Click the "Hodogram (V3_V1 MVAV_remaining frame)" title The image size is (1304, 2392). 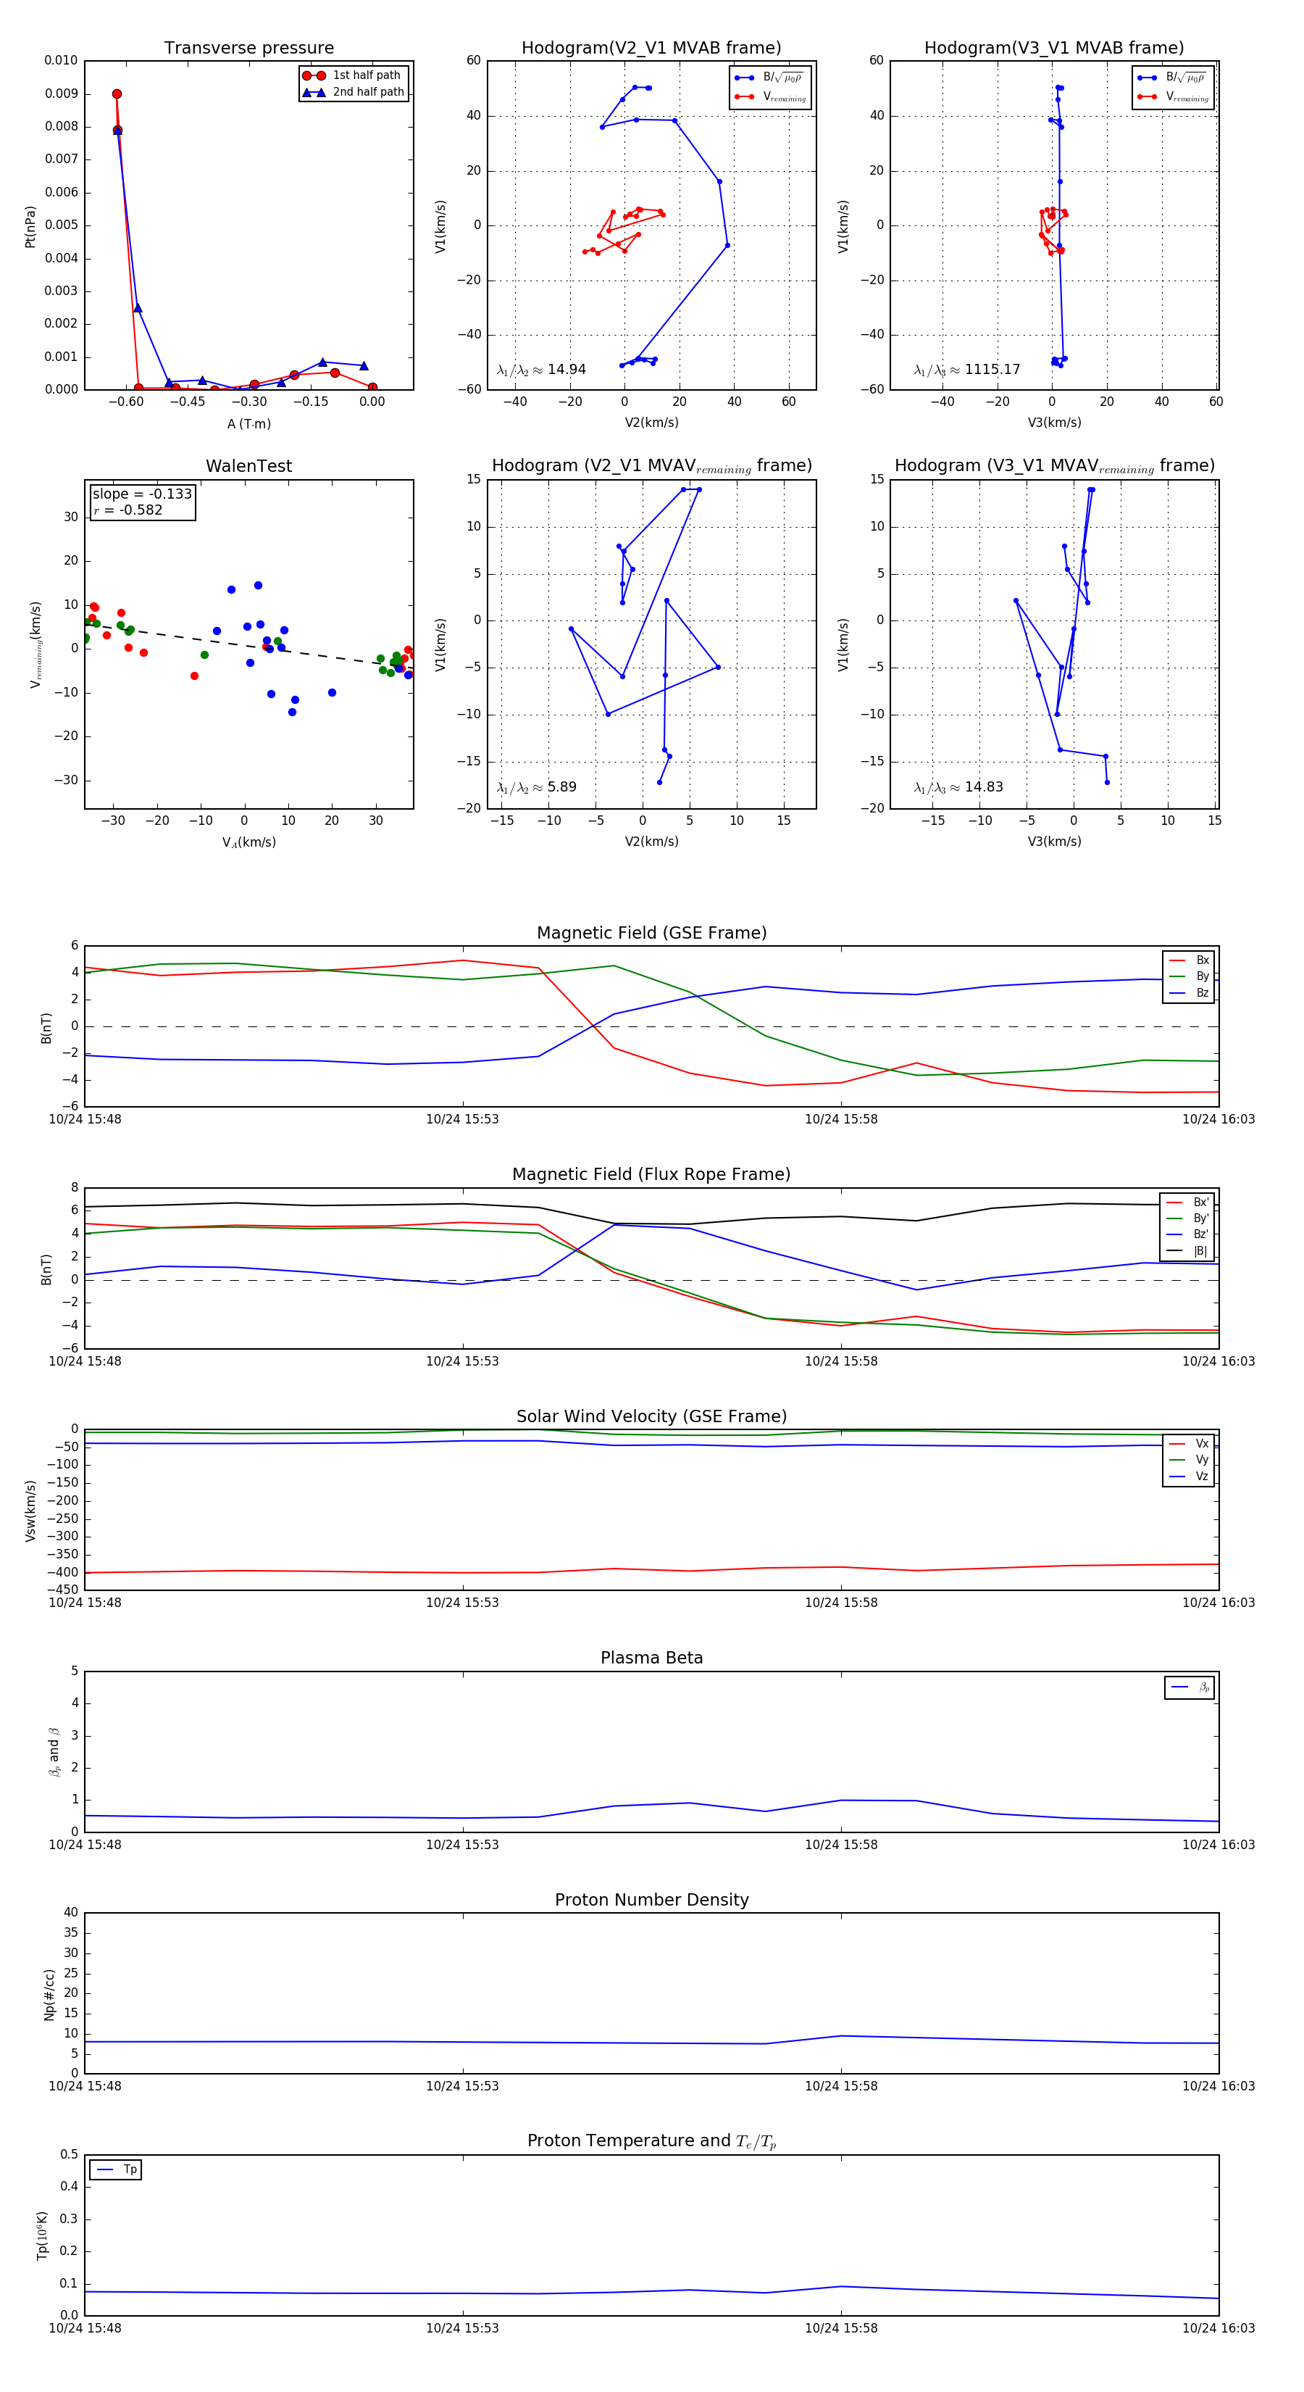pyautogui.click(x=1054, y=466)
